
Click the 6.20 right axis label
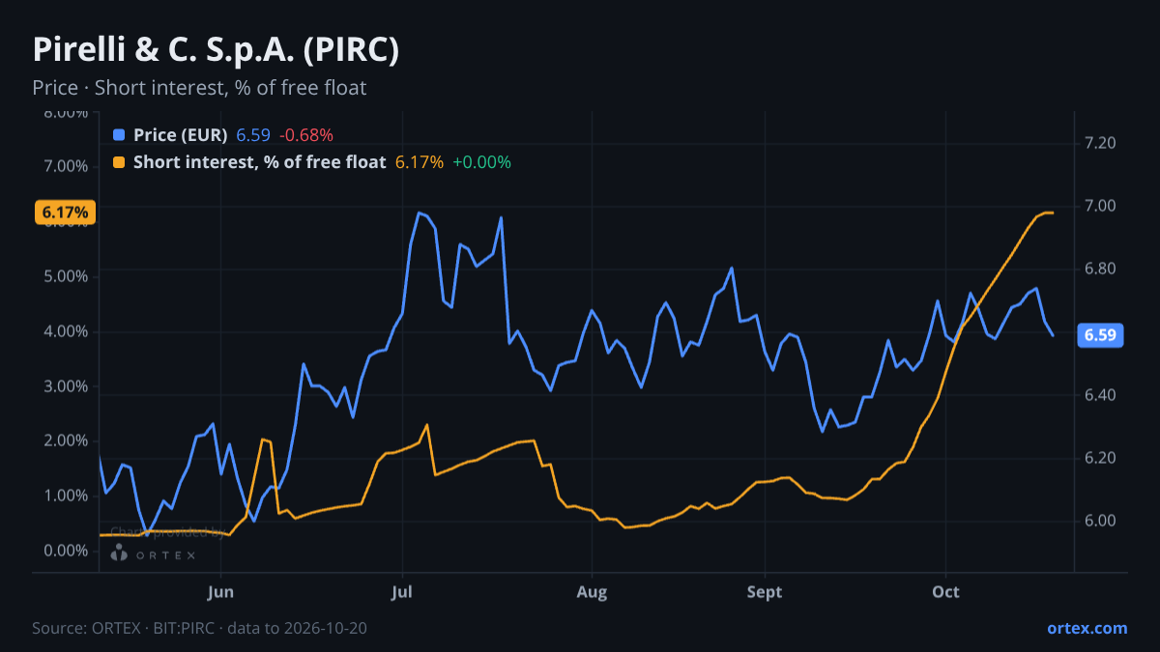1101,458
